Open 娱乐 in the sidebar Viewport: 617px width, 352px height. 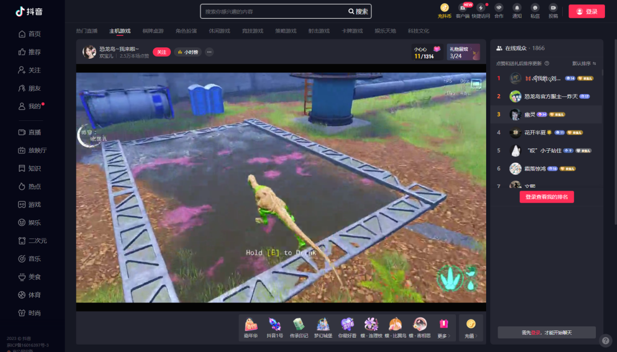pos(30,222)
